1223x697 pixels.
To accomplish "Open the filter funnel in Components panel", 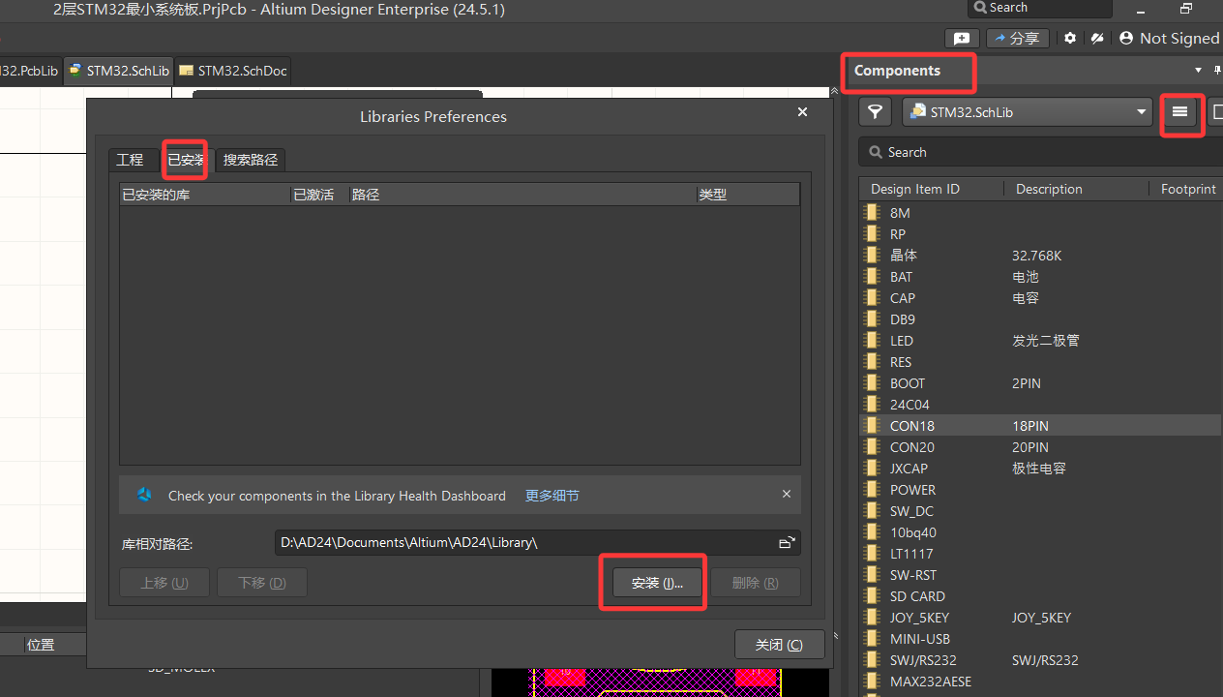I will click(875, 112).
